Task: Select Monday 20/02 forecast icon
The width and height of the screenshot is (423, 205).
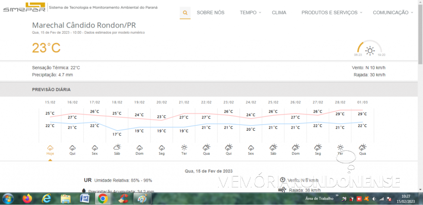Action: pyautogui.click(x=161, y=147)
